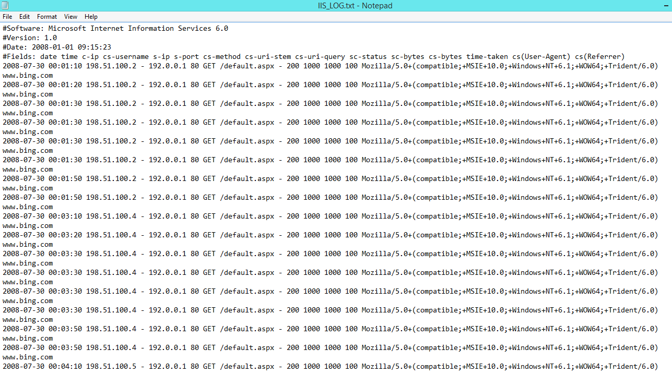The image size is (672, 374).
Task: Click 'time-taken' in the Fields line
Action: tap(487, 57)
